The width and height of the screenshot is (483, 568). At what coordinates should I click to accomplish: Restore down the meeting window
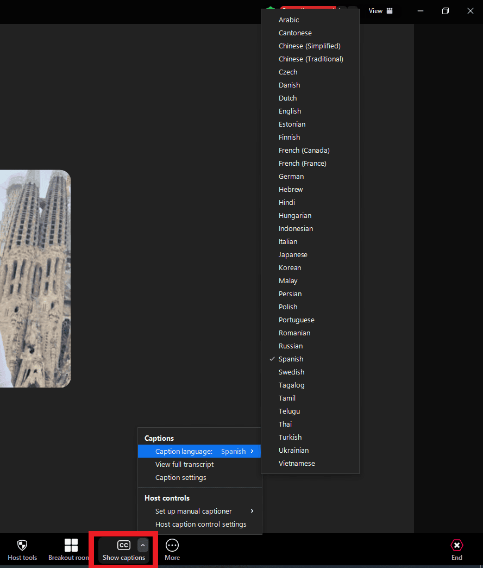(446, 11)
